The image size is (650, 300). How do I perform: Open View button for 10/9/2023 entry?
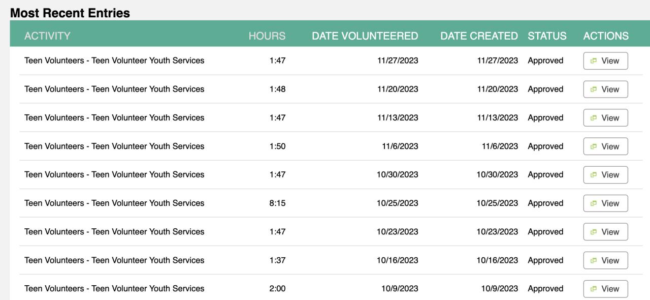coord(605,289)
